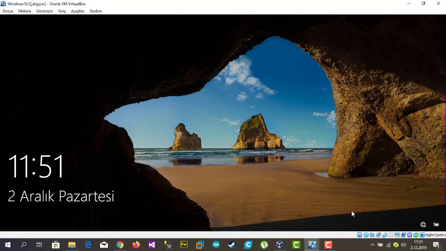Click lock screen date 2 Aralık Pazartesi

(61, 196)
